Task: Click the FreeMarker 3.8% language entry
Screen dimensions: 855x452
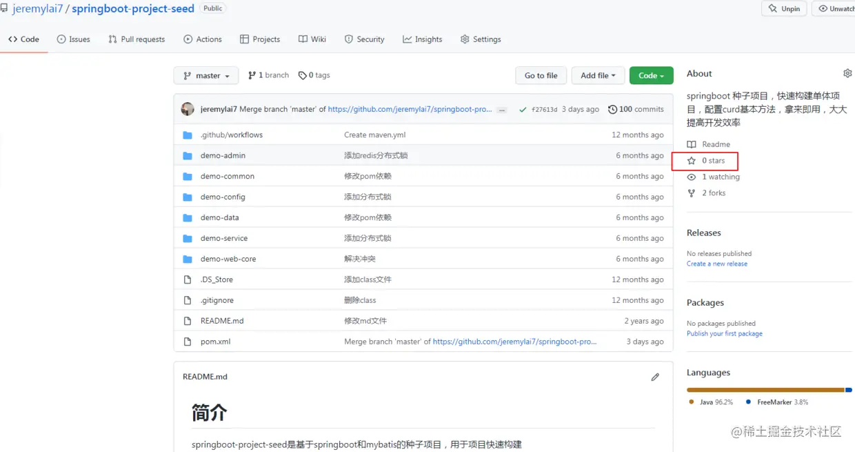Action: tap(777, 402)
